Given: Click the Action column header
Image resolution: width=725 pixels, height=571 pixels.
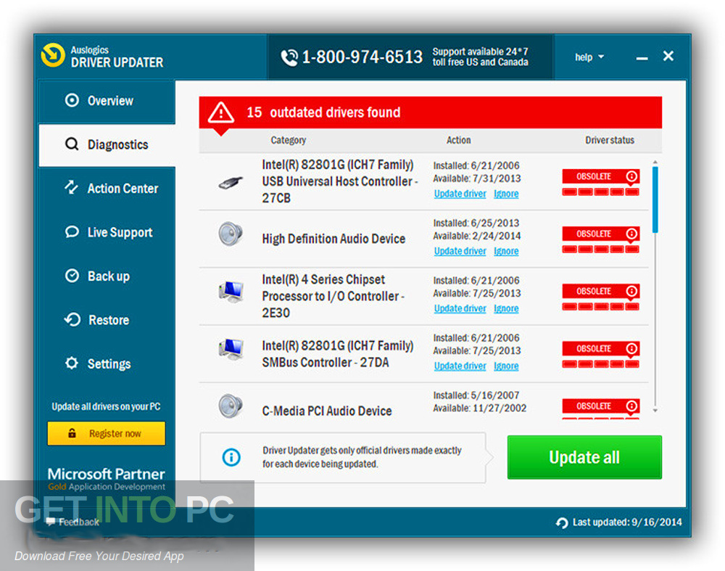Looking at the screenshot, I should [458, 140].
